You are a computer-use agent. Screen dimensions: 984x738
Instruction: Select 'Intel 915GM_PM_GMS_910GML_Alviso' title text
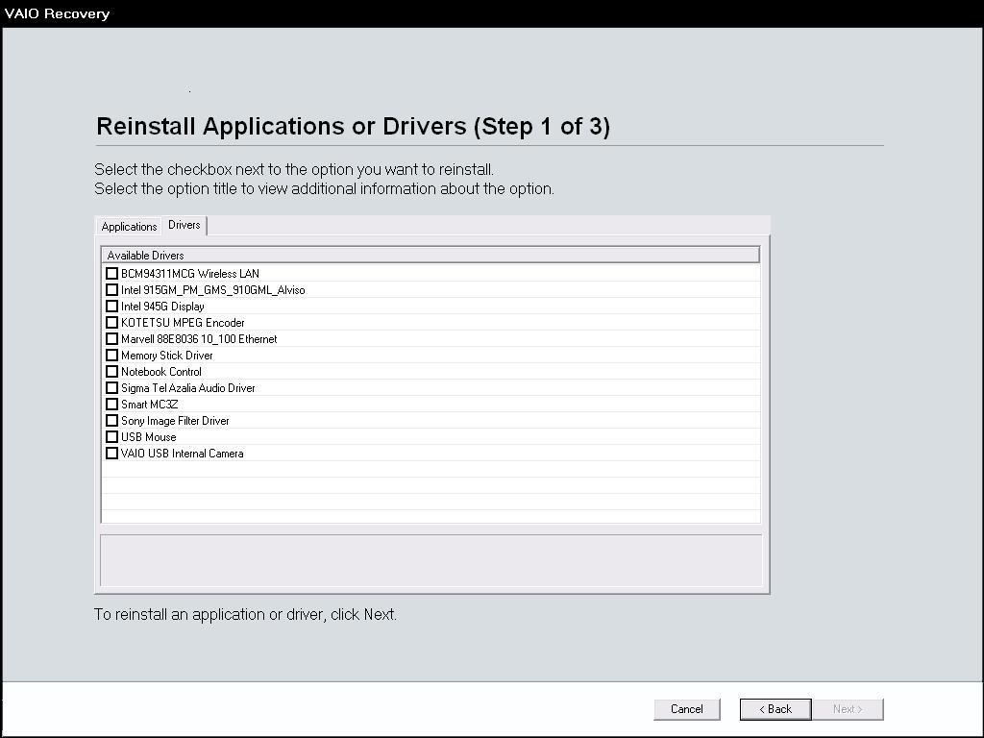pyautogui.click(x=213, y=290)
